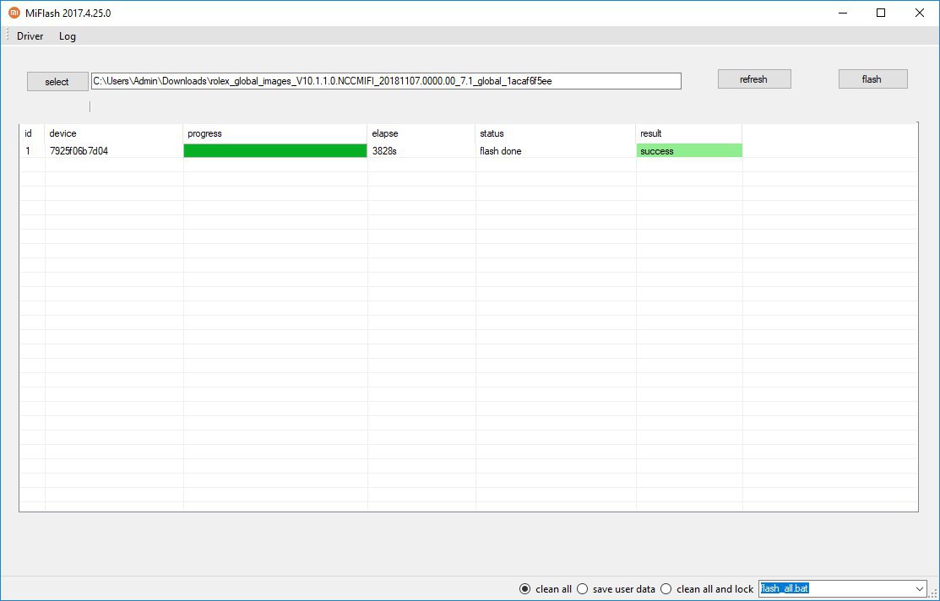
Task: Click the window resize grip in status bar
Action: 933,593
